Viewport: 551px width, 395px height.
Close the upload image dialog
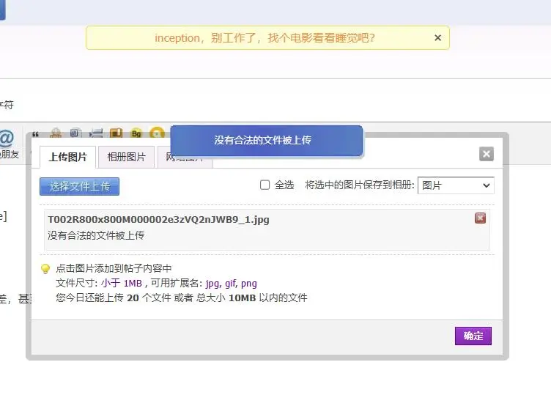tap(486, 154)
